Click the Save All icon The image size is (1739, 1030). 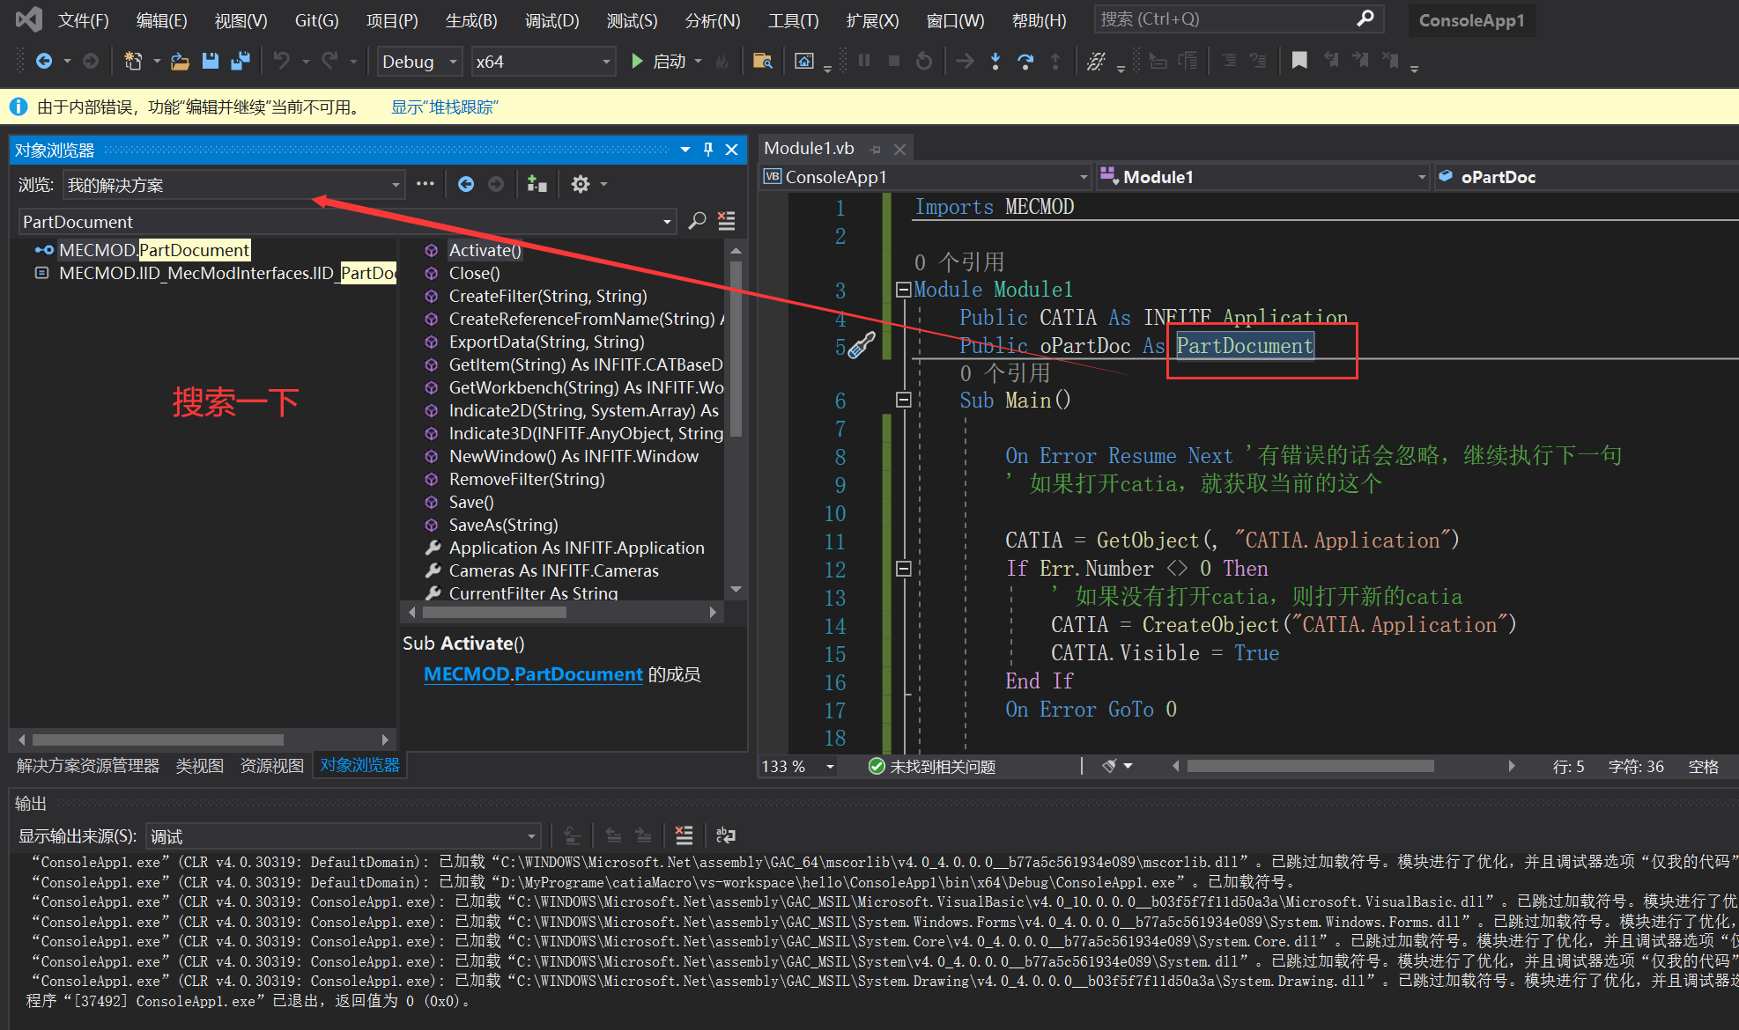coord(240,61)
